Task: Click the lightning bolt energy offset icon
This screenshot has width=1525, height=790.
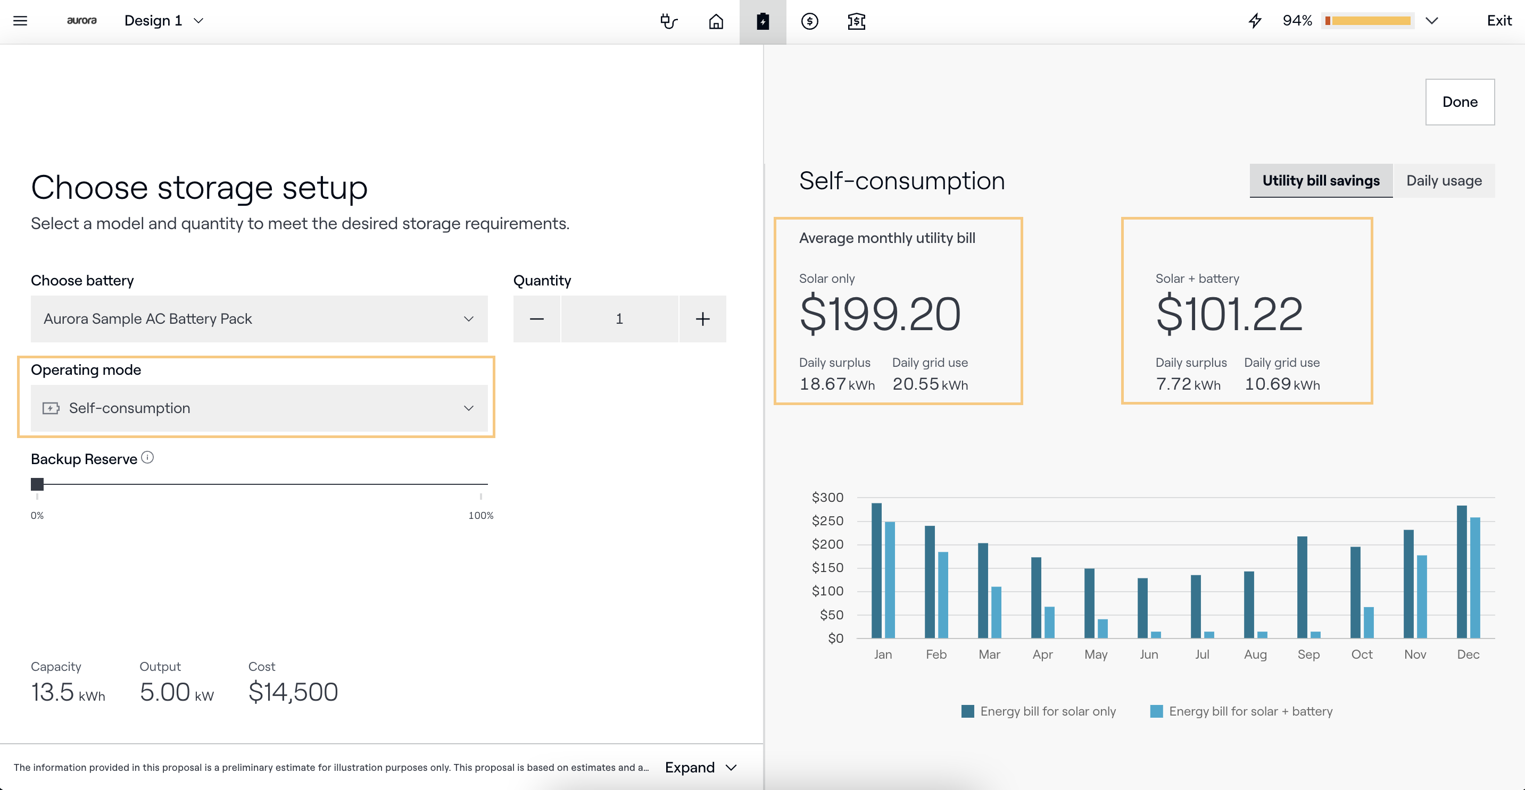Action: pos(1255,21)
